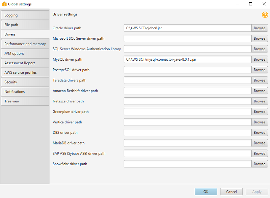Open the help icon on Driver settings
The image size is (270, 198).
coord(265,15)
